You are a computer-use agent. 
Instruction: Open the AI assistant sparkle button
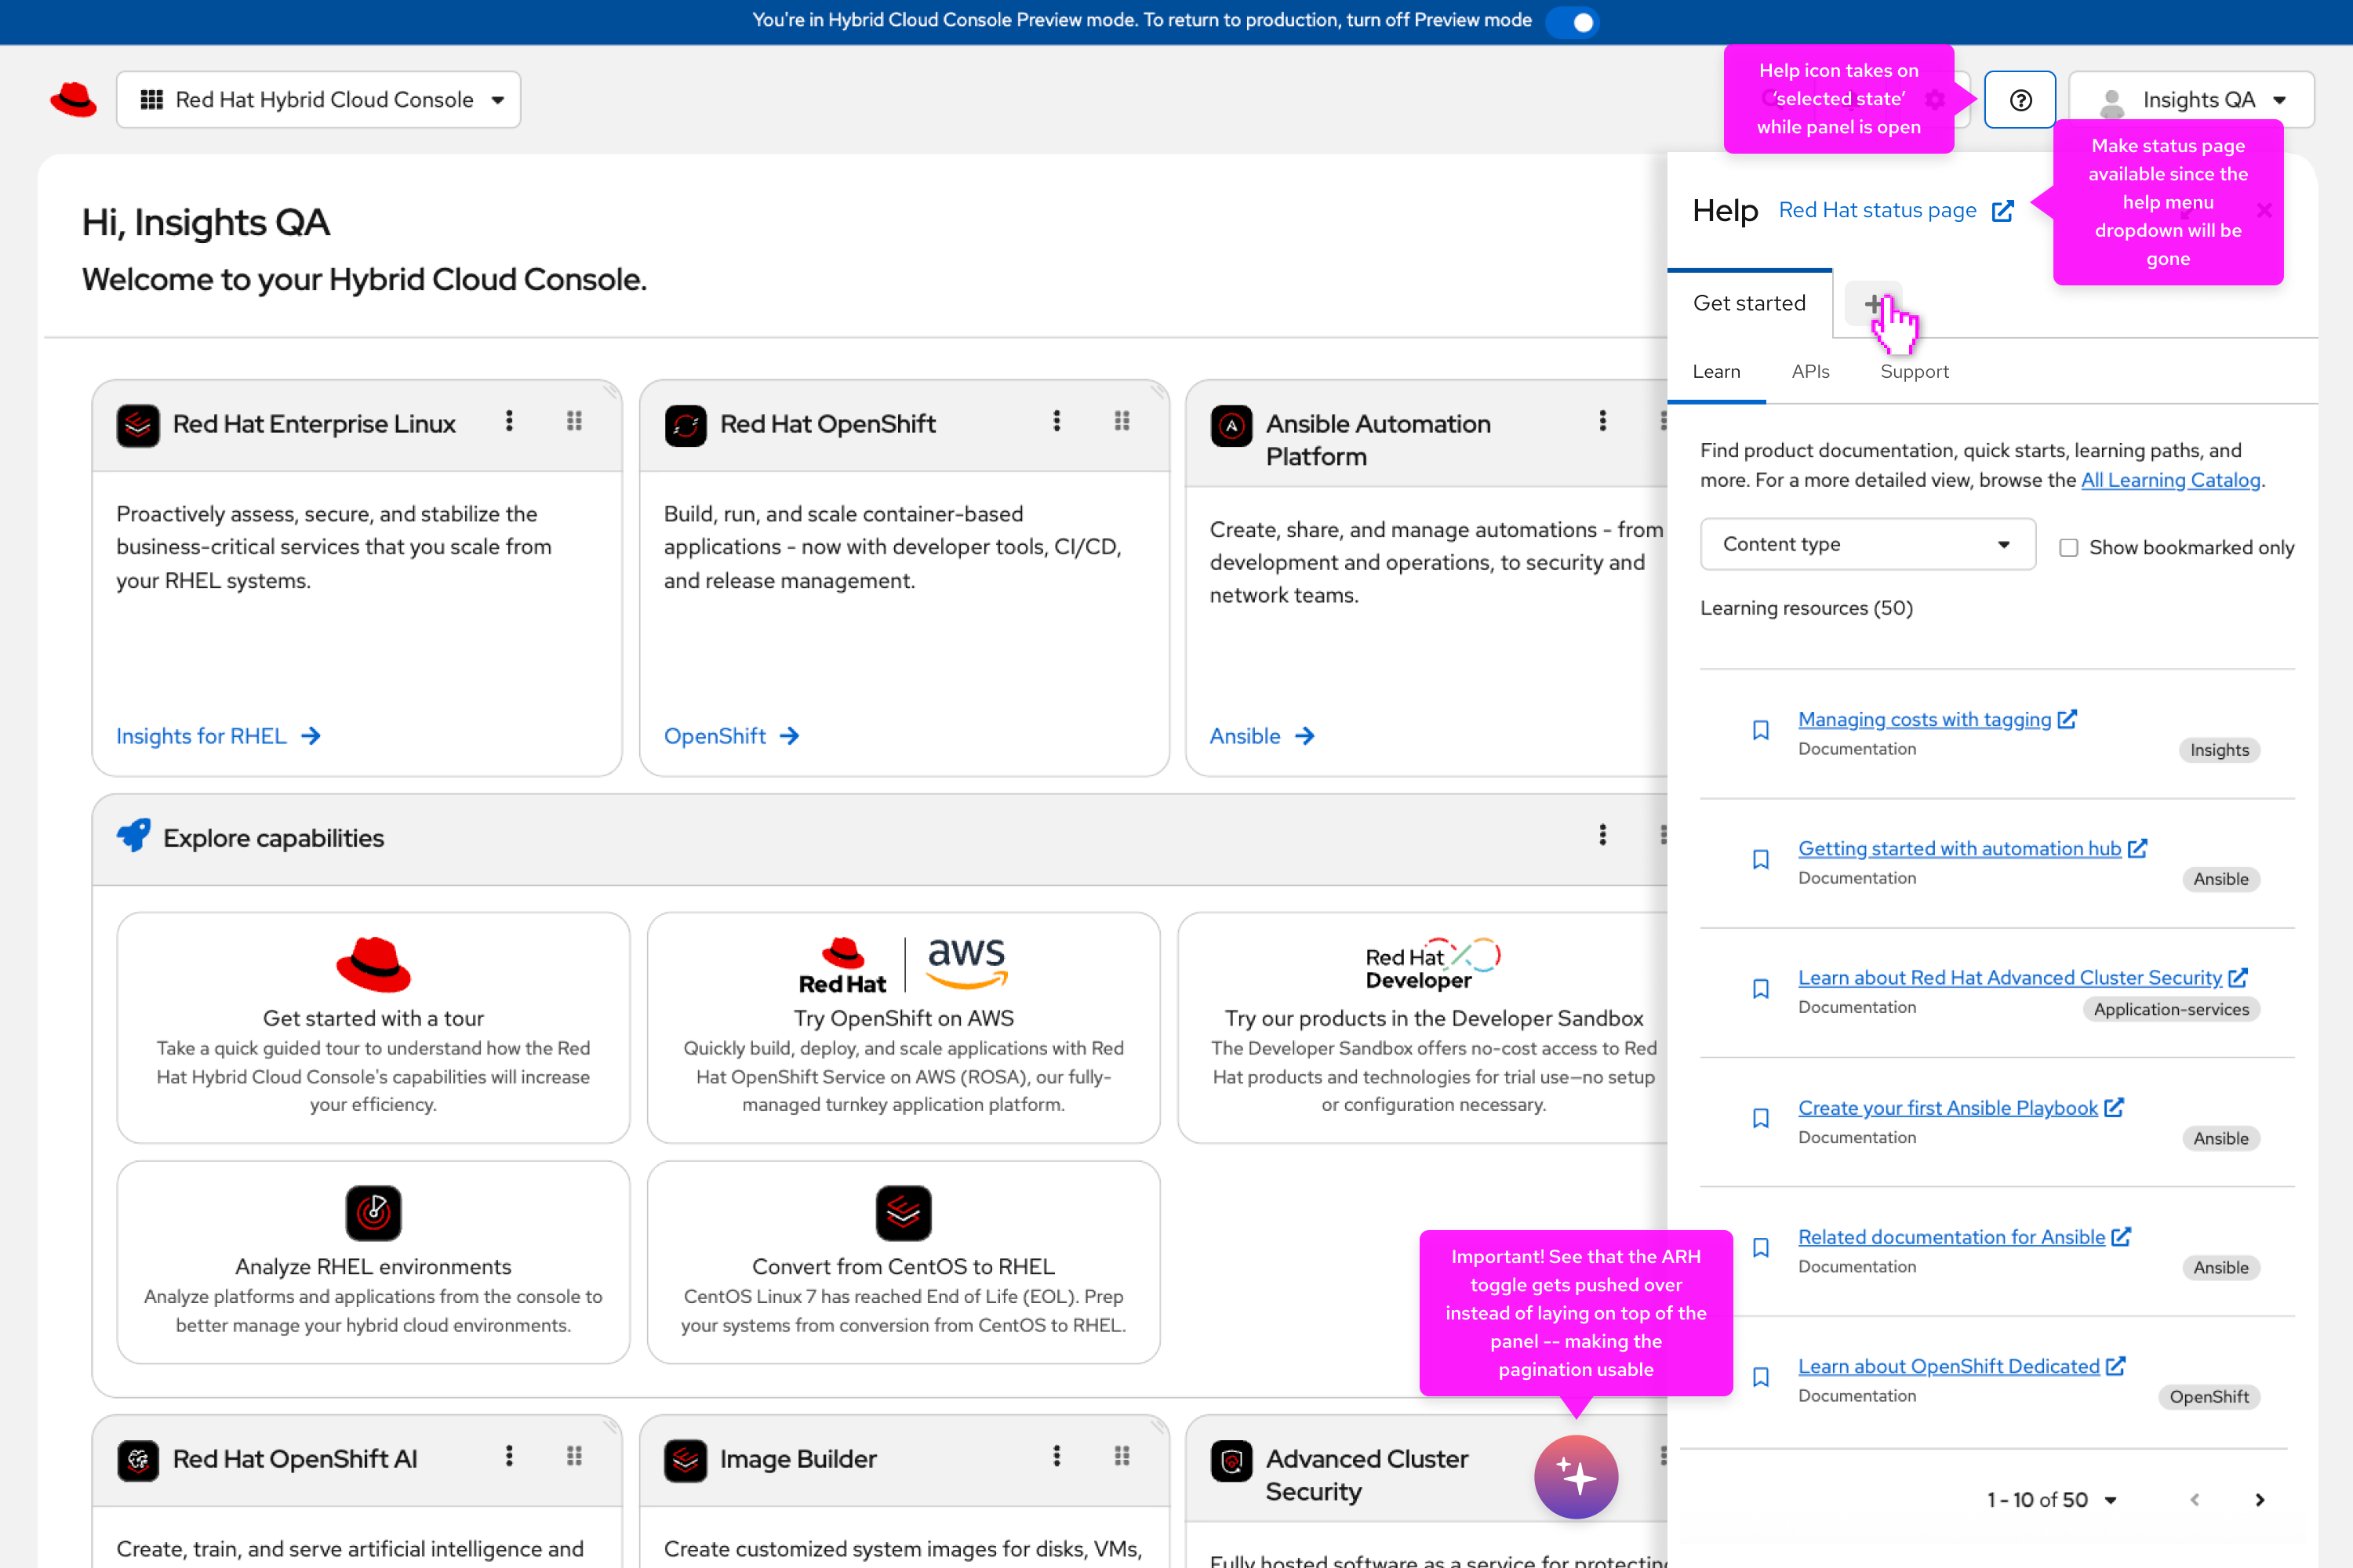click(x=1576, y=1476)
